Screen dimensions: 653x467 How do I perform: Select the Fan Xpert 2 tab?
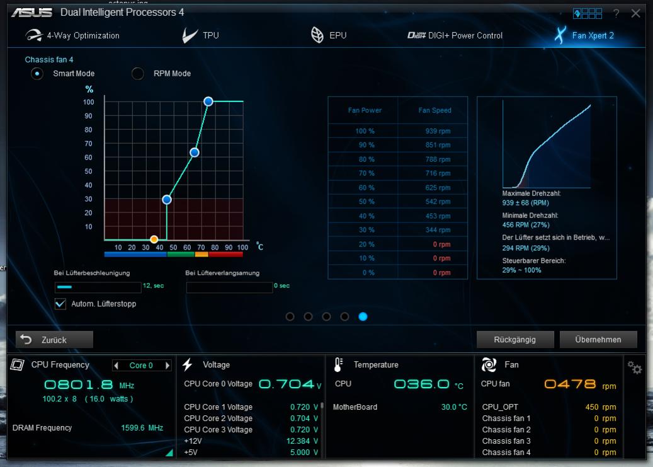tap(584, 35)
